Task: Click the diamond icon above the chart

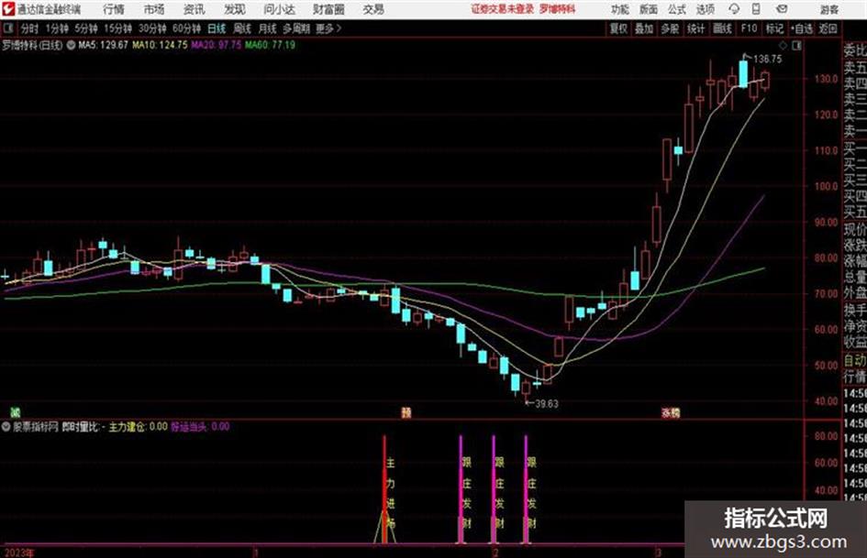Action: (783, 46)
